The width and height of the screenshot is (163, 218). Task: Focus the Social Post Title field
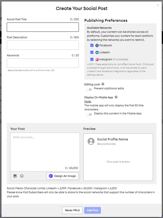[x=43, y=27]
